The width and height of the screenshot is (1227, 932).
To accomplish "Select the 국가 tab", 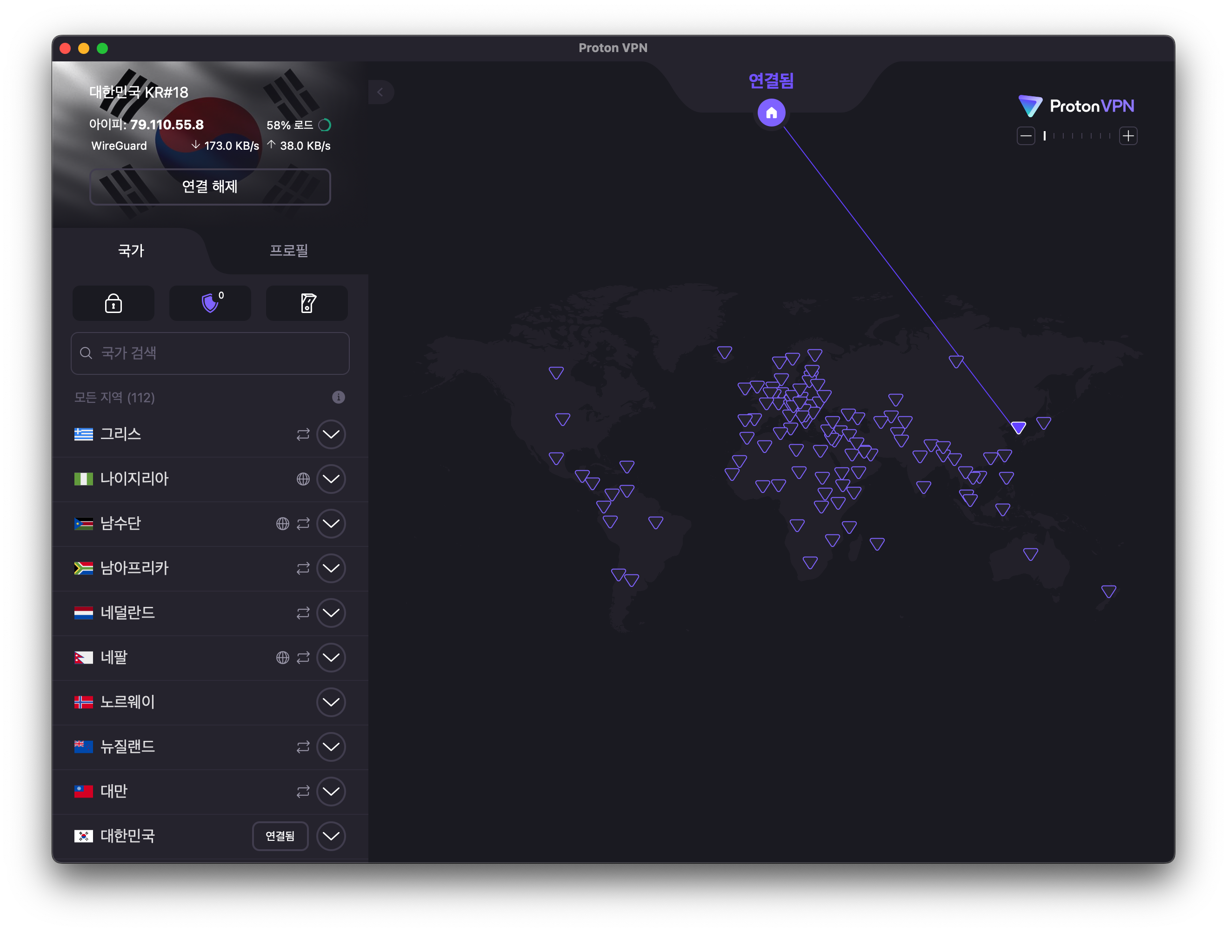I will (132, 251).
